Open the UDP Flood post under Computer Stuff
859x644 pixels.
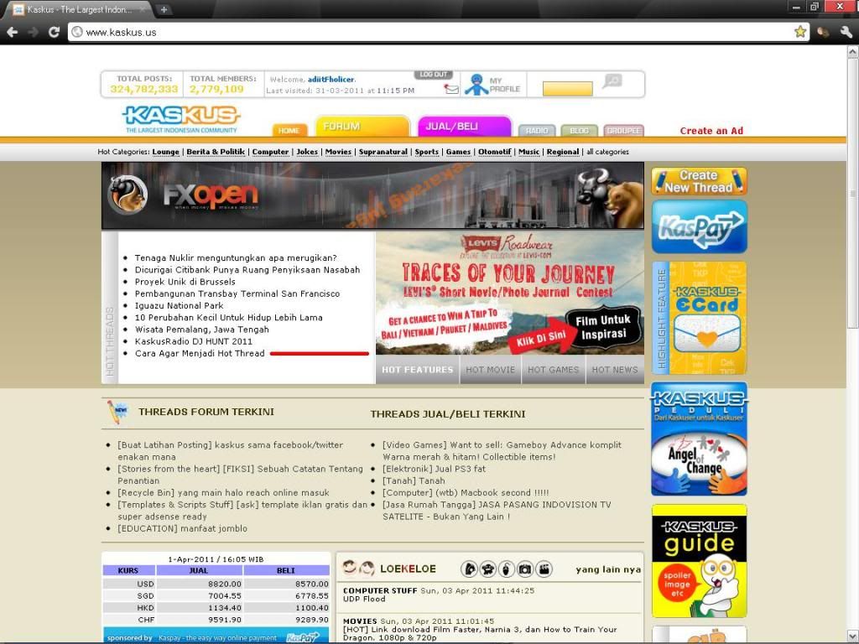pyautogui.click(x=364, y=599)
